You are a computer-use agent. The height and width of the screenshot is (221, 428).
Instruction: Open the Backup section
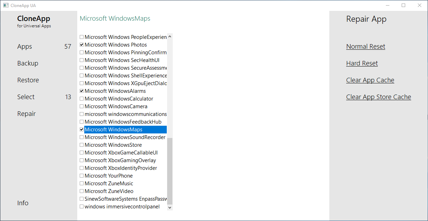click(x=28, y=63)
